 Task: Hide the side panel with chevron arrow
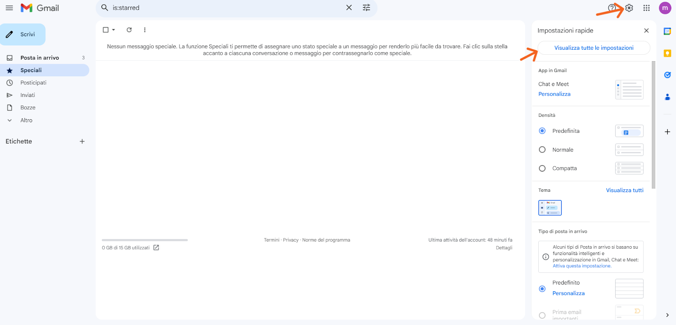(x=668, y=315)
